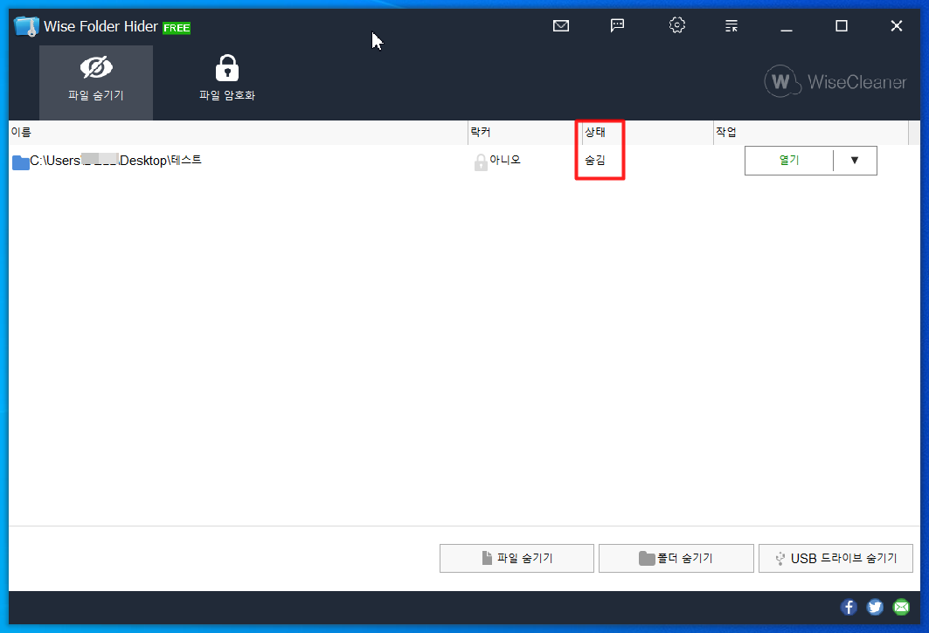Open the menu list icon in title bar
This screenshot has width=929, height=633.
(731, 26)
